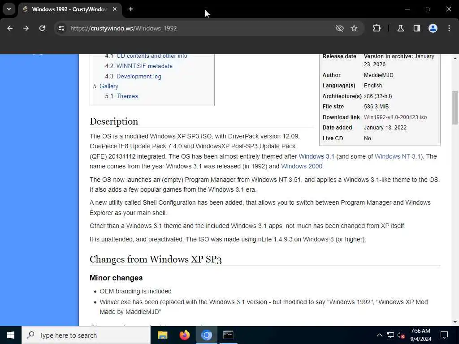This screenshot has width=459, height=344.
Task: Open Chrome's three-dot menu
Action: click(449, 28)
